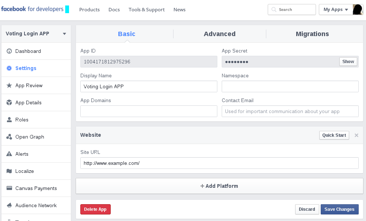
Task: Open Dashboard in the sidebar
Action: (36, 51)
